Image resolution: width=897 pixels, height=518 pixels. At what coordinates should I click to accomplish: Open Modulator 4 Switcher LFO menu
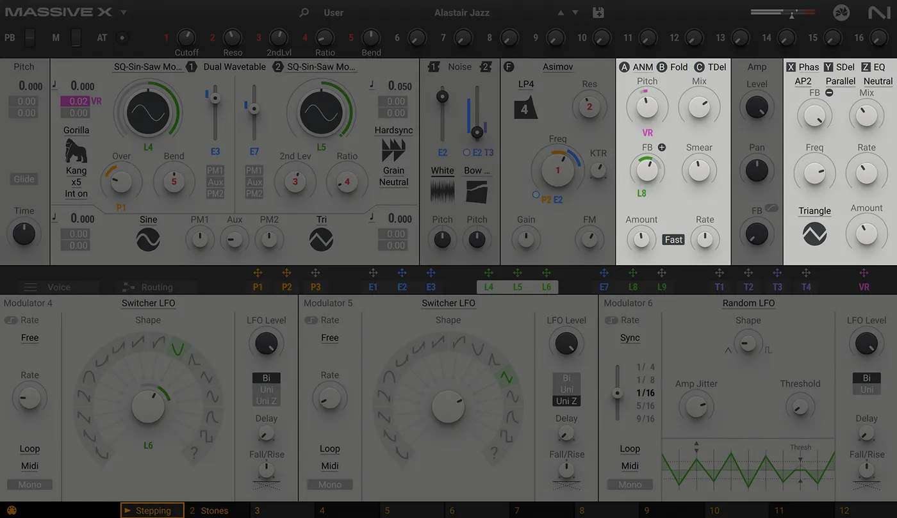point(148,303)
